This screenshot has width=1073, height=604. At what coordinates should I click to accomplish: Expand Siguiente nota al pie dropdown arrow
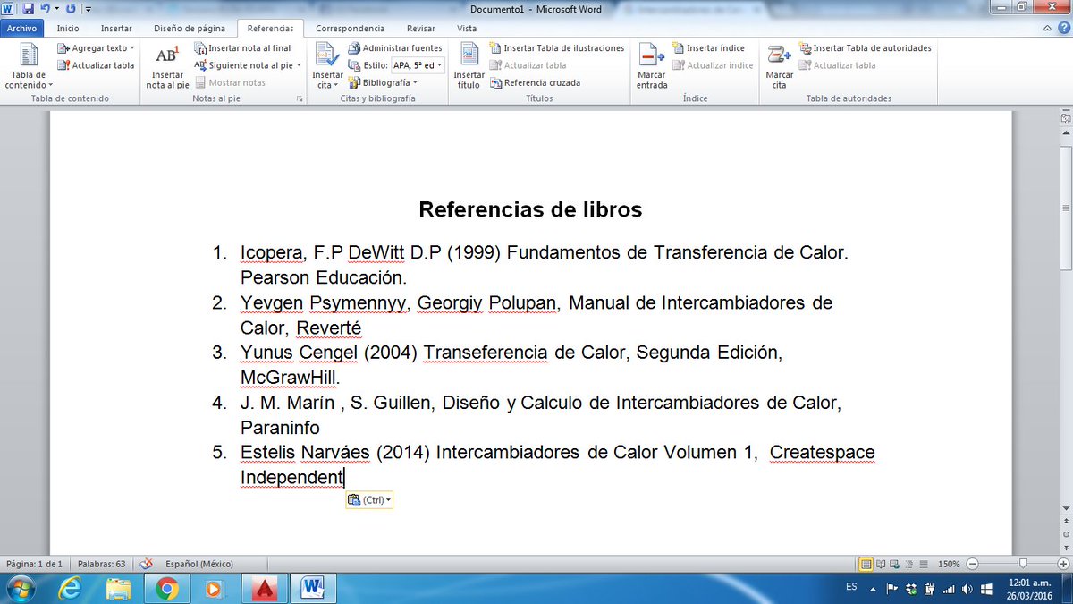[299, 65]
